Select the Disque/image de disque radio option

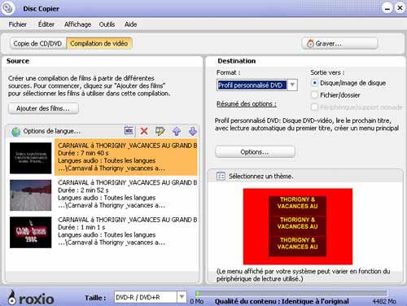coord(314,82)
